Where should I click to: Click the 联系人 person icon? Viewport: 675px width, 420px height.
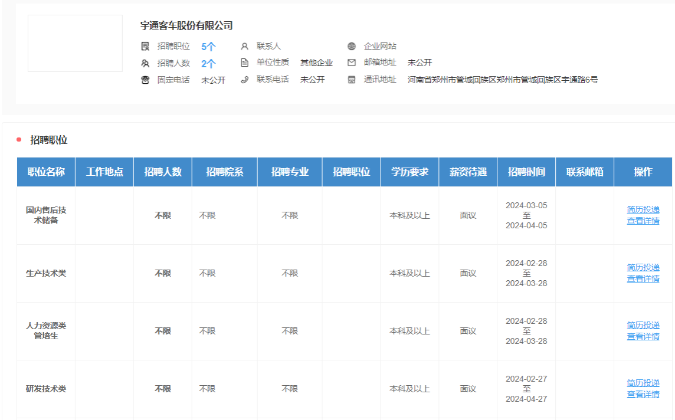(x=244, y=46)
